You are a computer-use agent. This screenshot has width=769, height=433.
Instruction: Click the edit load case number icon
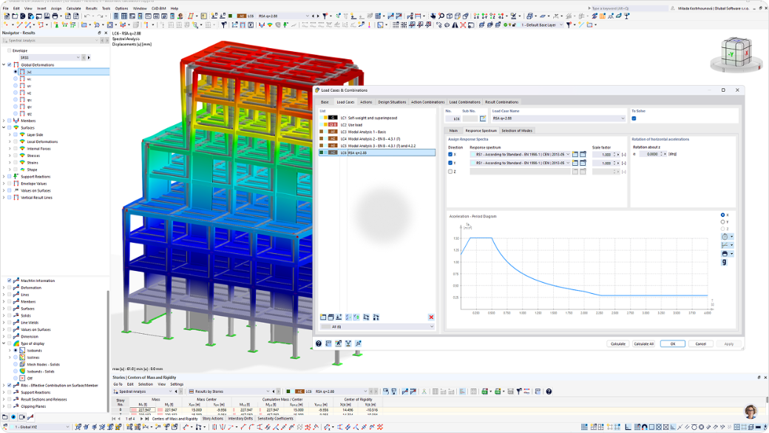pyautogui.click(x=483, y=118)
